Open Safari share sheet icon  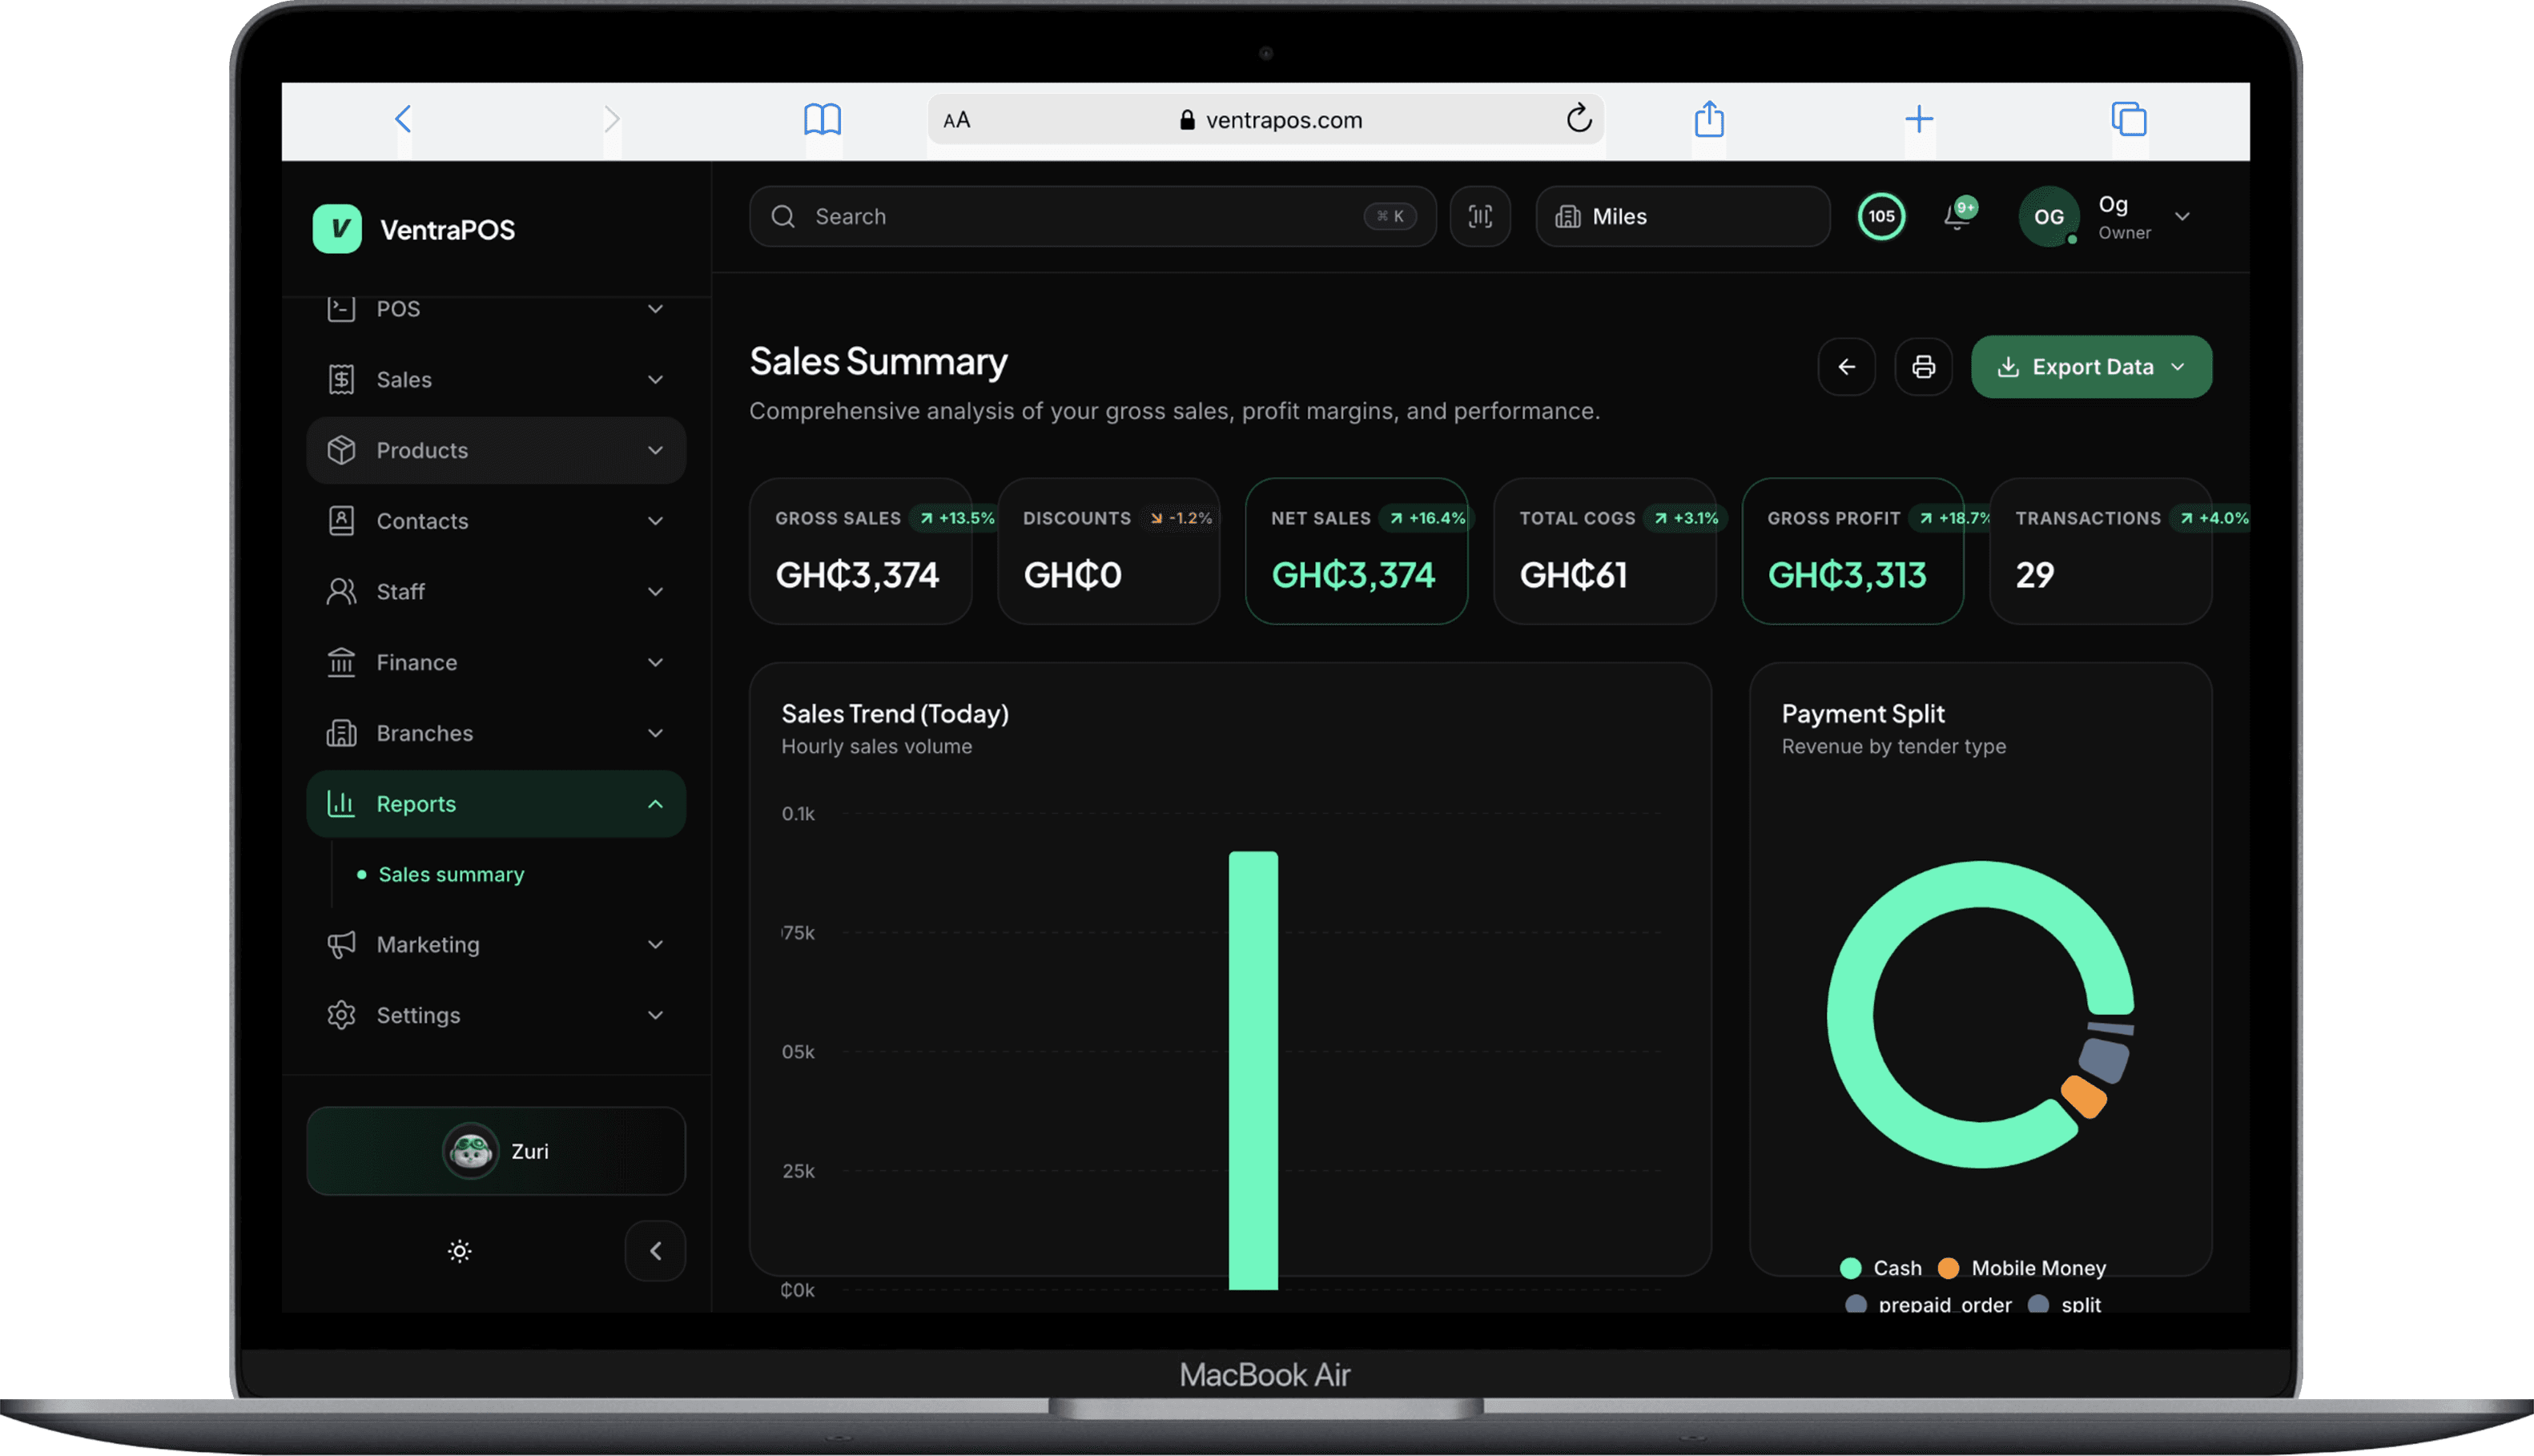coord(1709,119)
